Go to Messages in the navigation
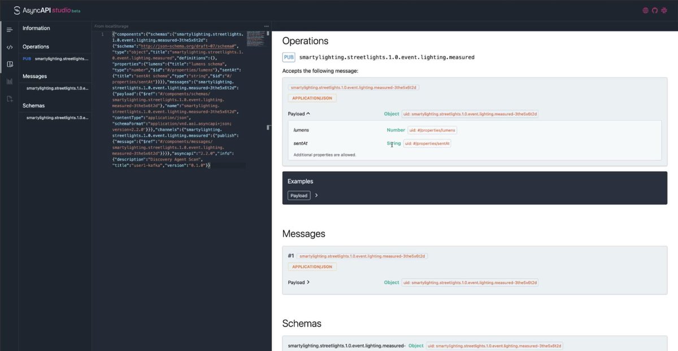Screen dimensions: 678x351 (34, 76)
